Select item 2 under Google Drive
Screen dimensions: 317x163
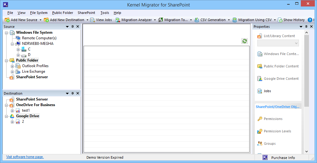tap(23, 122)
